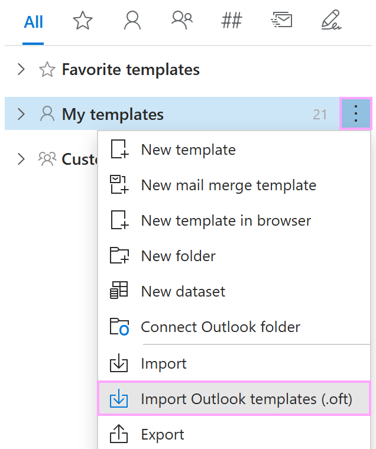Open the signatures pen tab
Viewport: 376px width, 449px height.
(331, 19)
